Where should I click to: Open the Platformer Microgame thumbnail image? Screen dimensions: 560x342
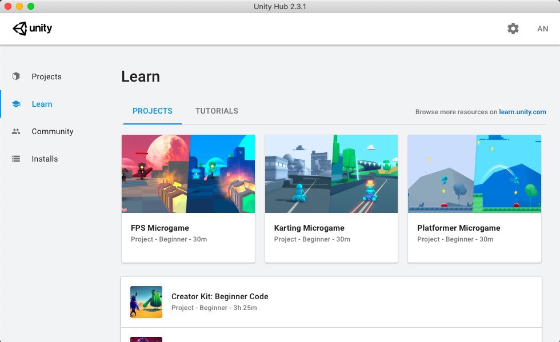(x=475, y=174)
